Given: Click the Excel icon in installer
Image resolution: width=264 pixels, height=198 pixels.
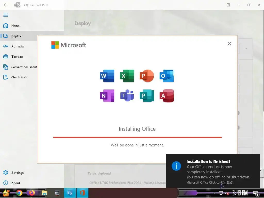Looking at the screenshot, I should tap(127, 76).
